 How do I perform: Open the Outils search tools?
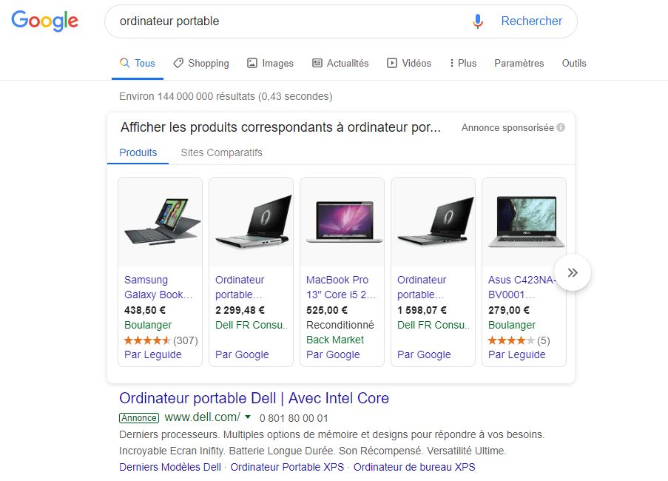point(574,64)
